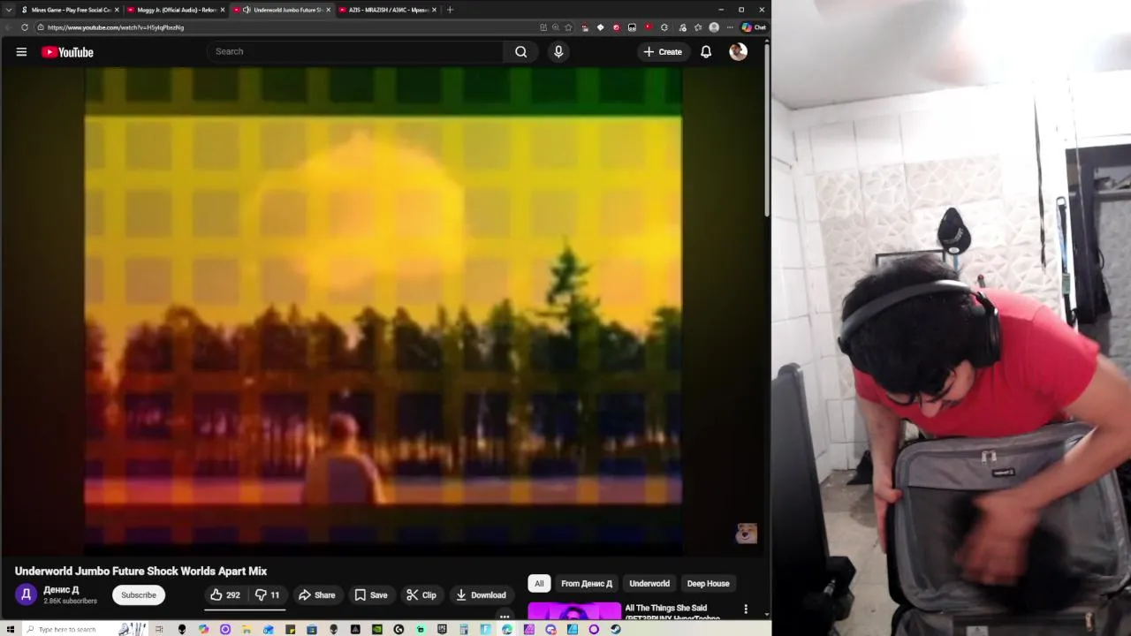Dislike the video with 11 dislikes

pos(268,595)
